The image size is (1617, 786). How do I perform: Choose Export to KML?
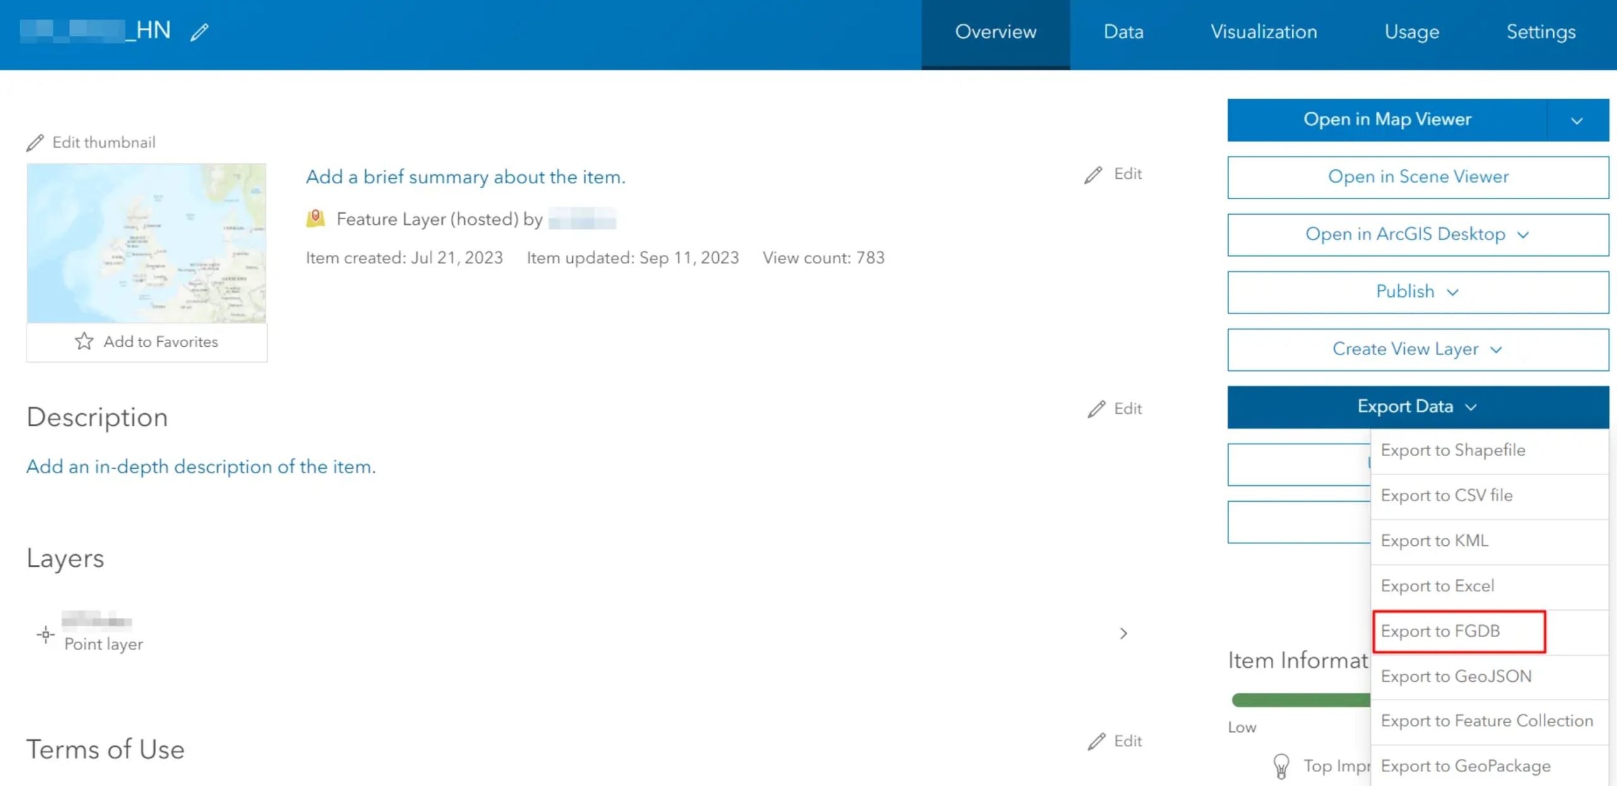point(1490,541)
